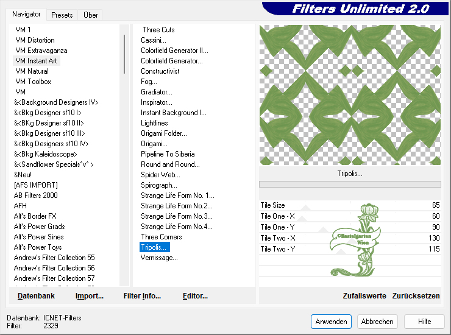Choose the Three Cuts filter
451x335 pixels.
(x=158, y=30)
